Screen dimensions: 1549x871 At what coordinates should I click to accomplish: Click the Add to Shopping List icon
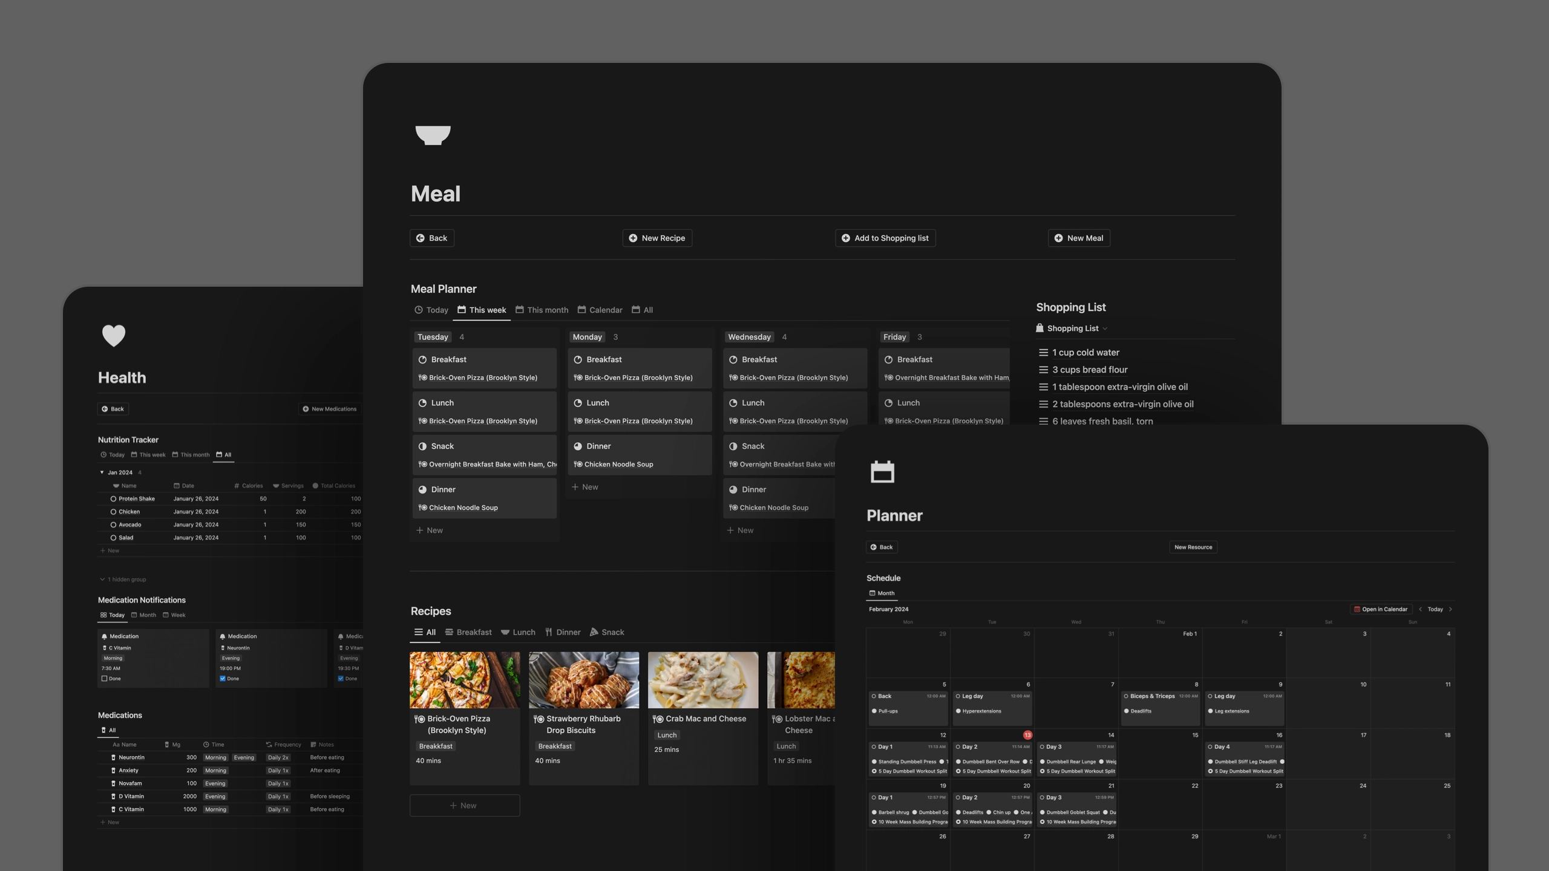point(846,237)
